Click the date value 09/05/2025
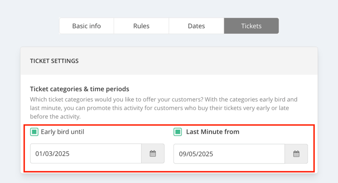Viewport: 338px width, 183px height. [x=196, y=154]
